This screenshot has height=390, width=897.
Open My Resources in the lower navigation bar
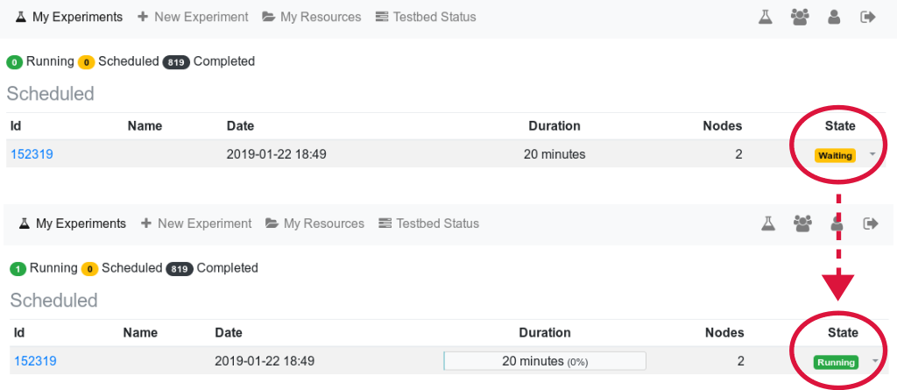[315, 223]
